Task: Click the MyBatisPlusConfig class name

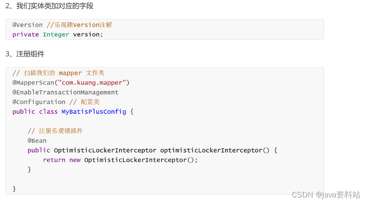Action: [94, 112]
